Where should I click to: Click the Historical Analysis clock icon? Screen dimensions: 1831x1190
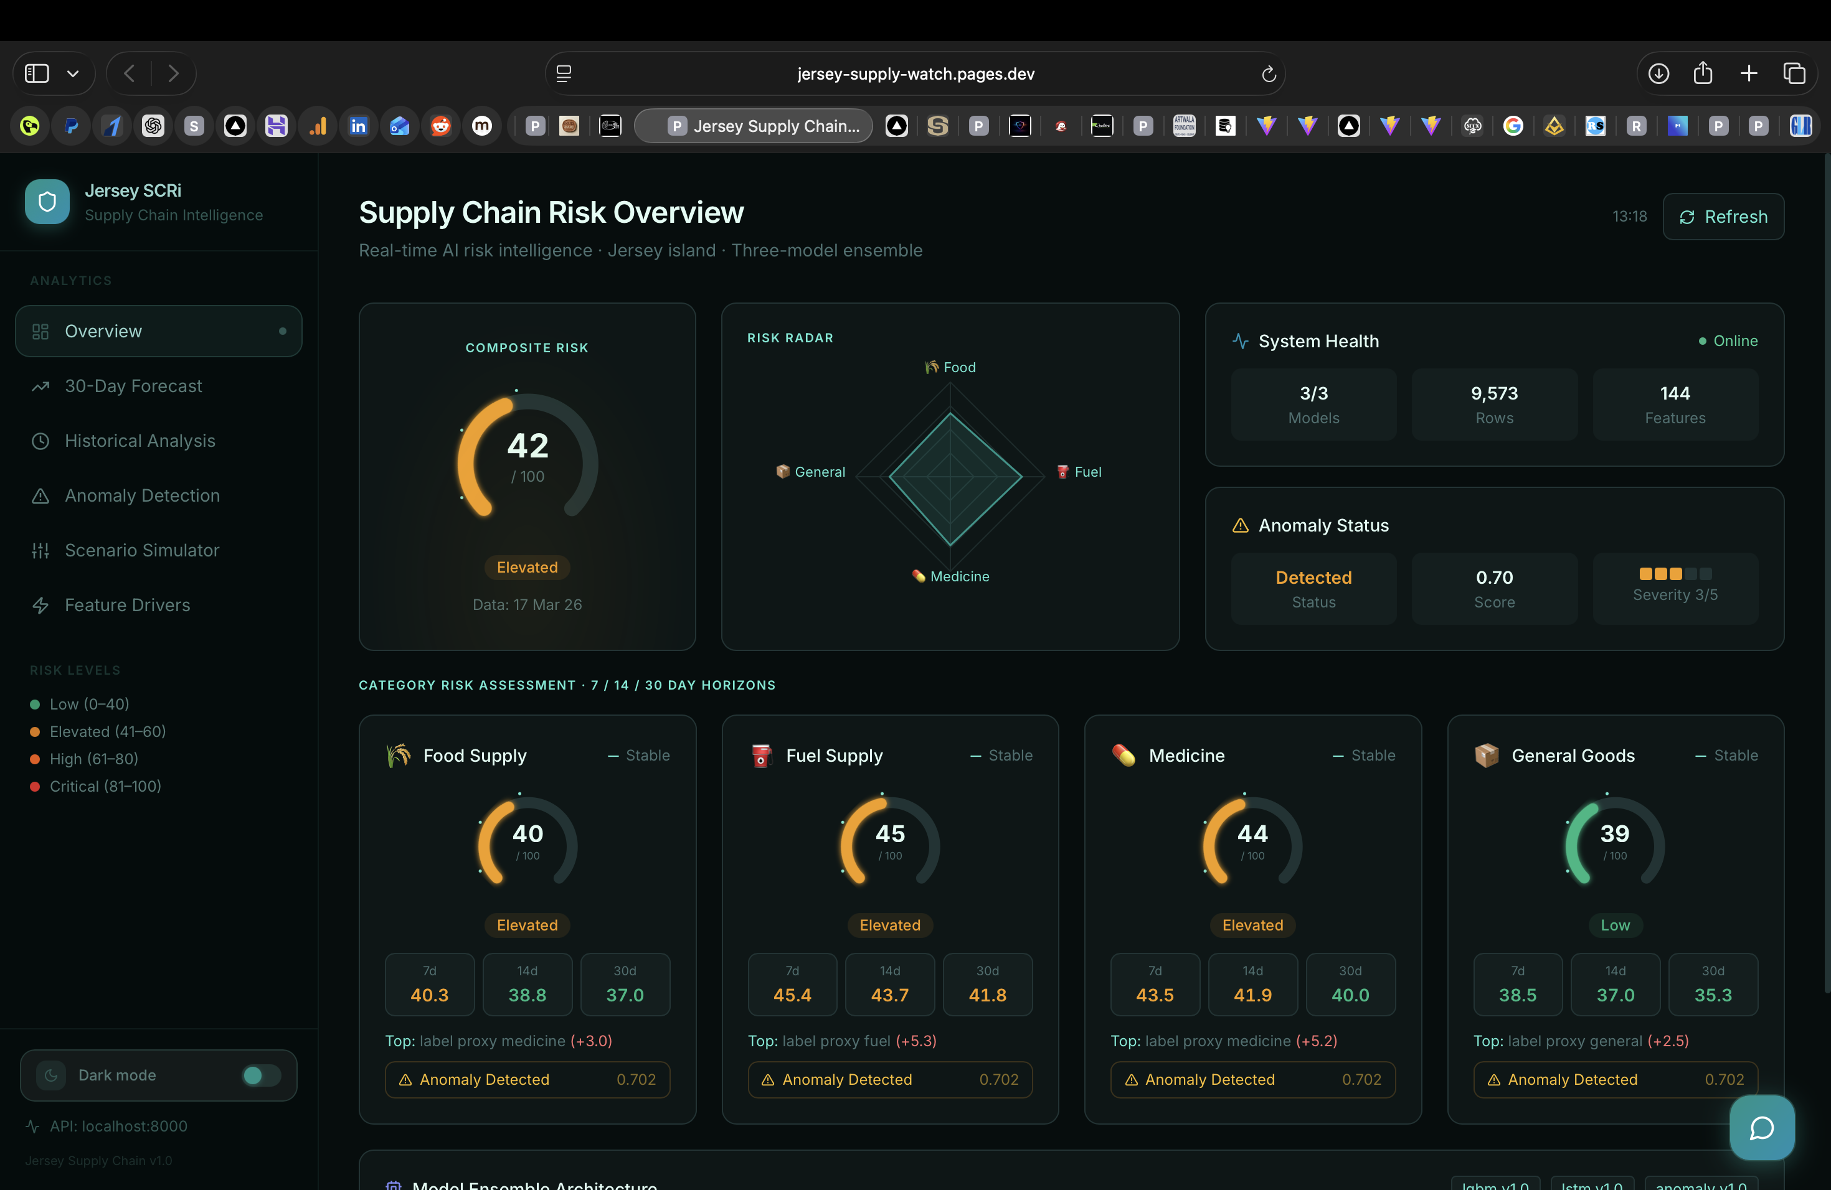[40, 441]
